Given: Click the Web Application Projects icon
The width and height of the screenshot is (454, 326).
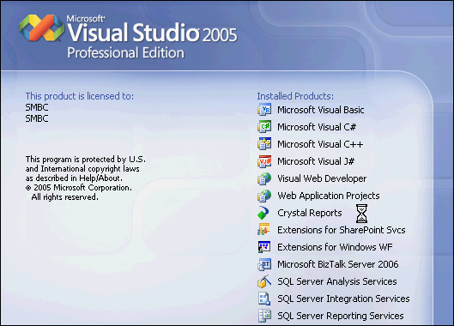Looking at the screenshot, I should [x=264, y=196].
